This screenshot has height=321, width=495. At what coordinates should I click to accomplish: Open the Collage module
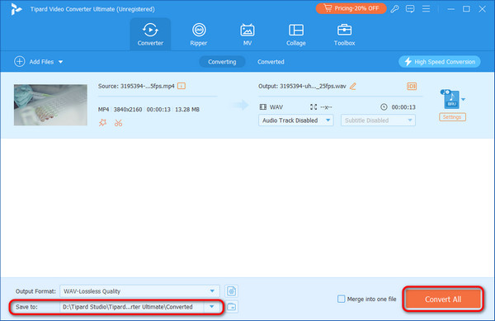tap(296, 35)
